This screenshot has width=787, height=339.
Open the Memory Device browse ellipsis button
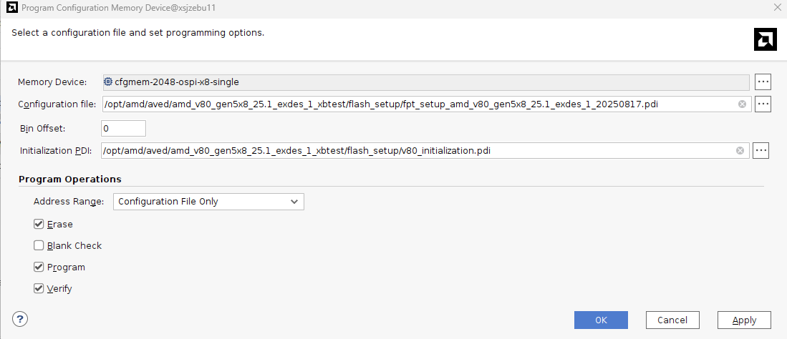[763, 82]
